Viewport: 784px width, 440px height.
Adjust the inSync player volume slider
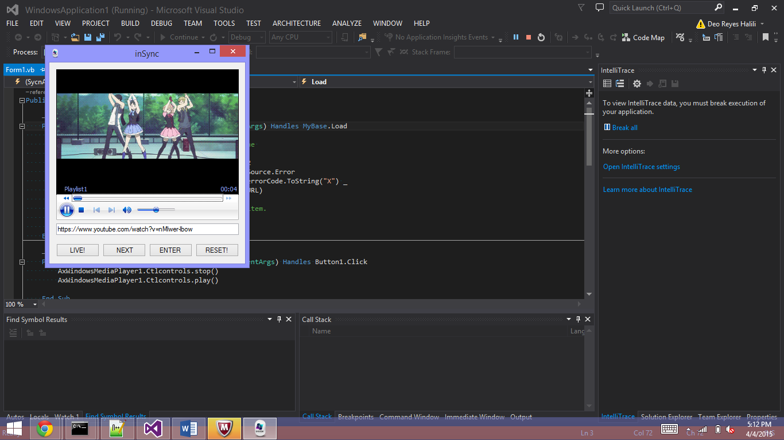[156, 210]
